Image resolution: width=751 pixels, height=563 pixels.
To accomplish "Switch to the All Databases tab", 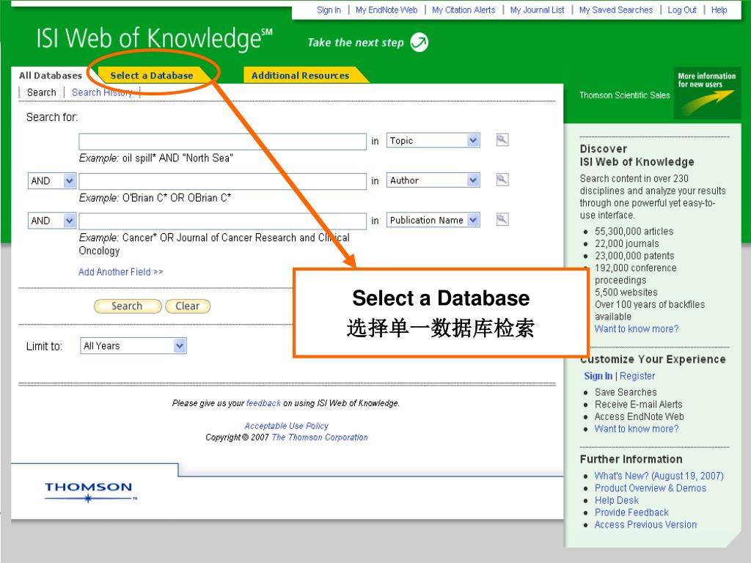I will click(51, 76).
